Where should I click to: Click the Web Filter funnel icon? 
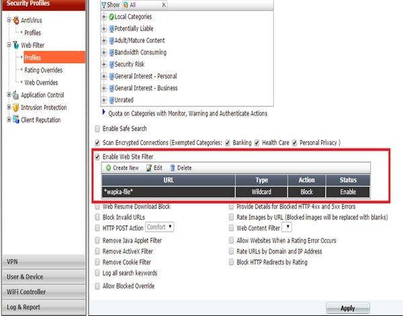pyautogui.click(x=16, y=45)
